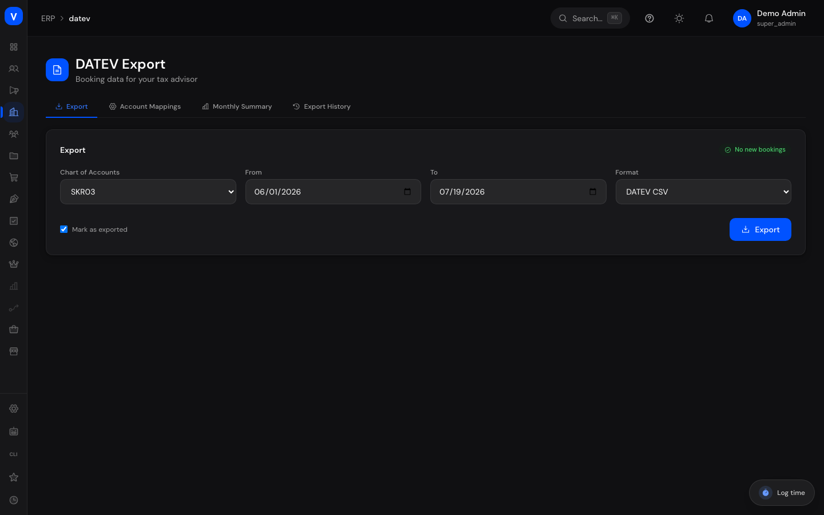Open calendar picker in From date field
The width and height of the screenshot is (824, 515).
coord(407,192)
